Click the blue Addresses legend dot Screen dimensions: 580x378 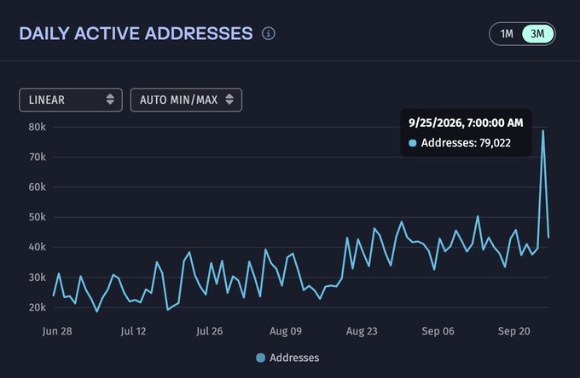click(260, 358)
